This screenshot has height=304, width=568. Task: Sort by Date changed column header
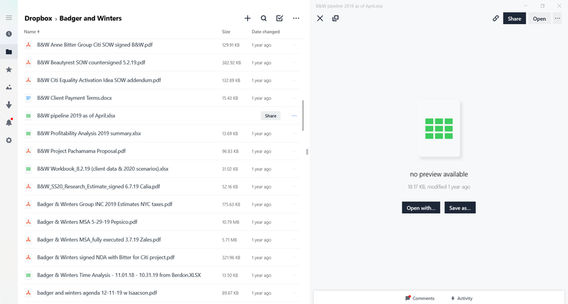pos(266,32)
